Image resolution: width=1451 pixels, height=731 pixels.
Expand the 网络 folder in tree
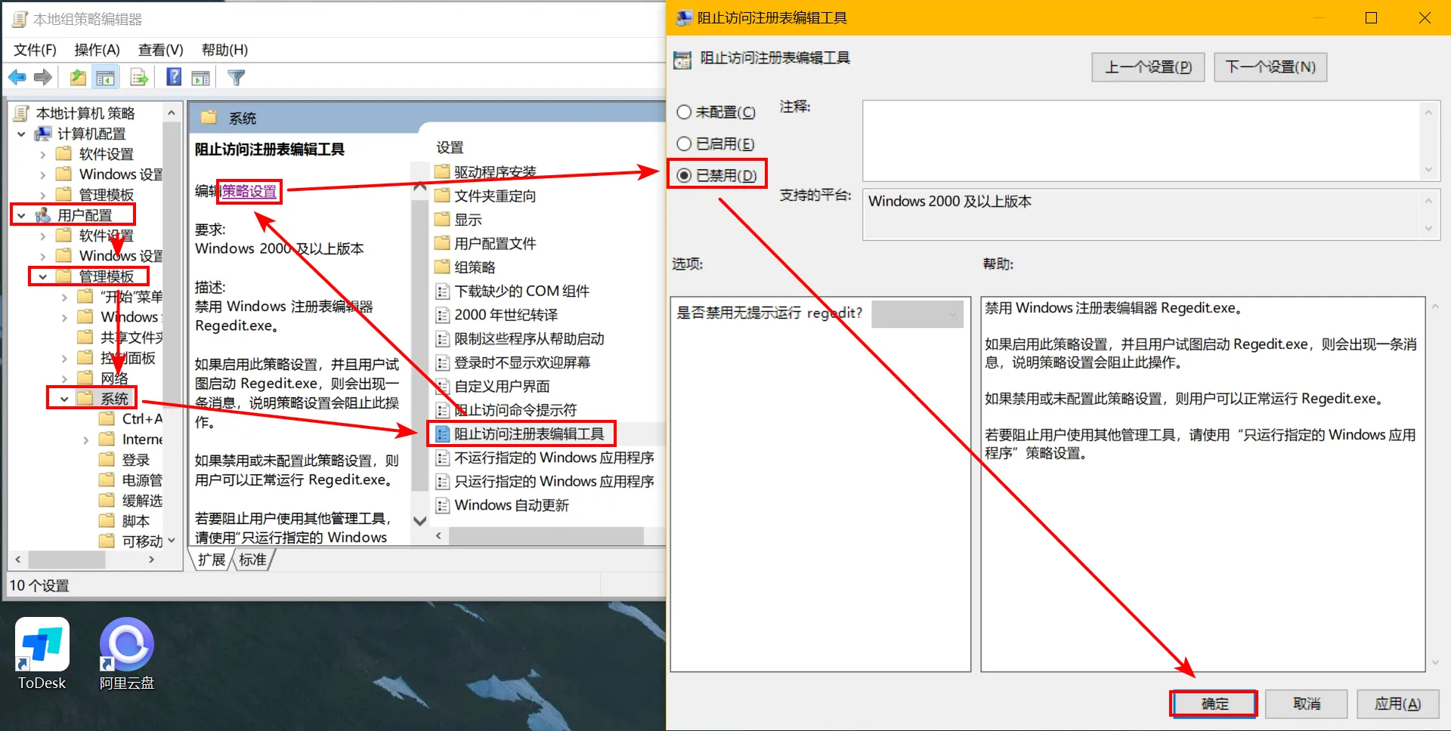click(64, 379)
